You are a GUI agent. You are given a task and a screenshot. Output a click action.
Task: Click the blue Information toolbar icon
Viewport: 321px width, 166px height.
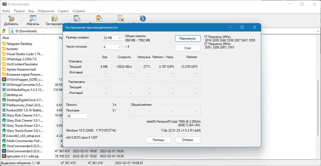[x=142, y=19]
